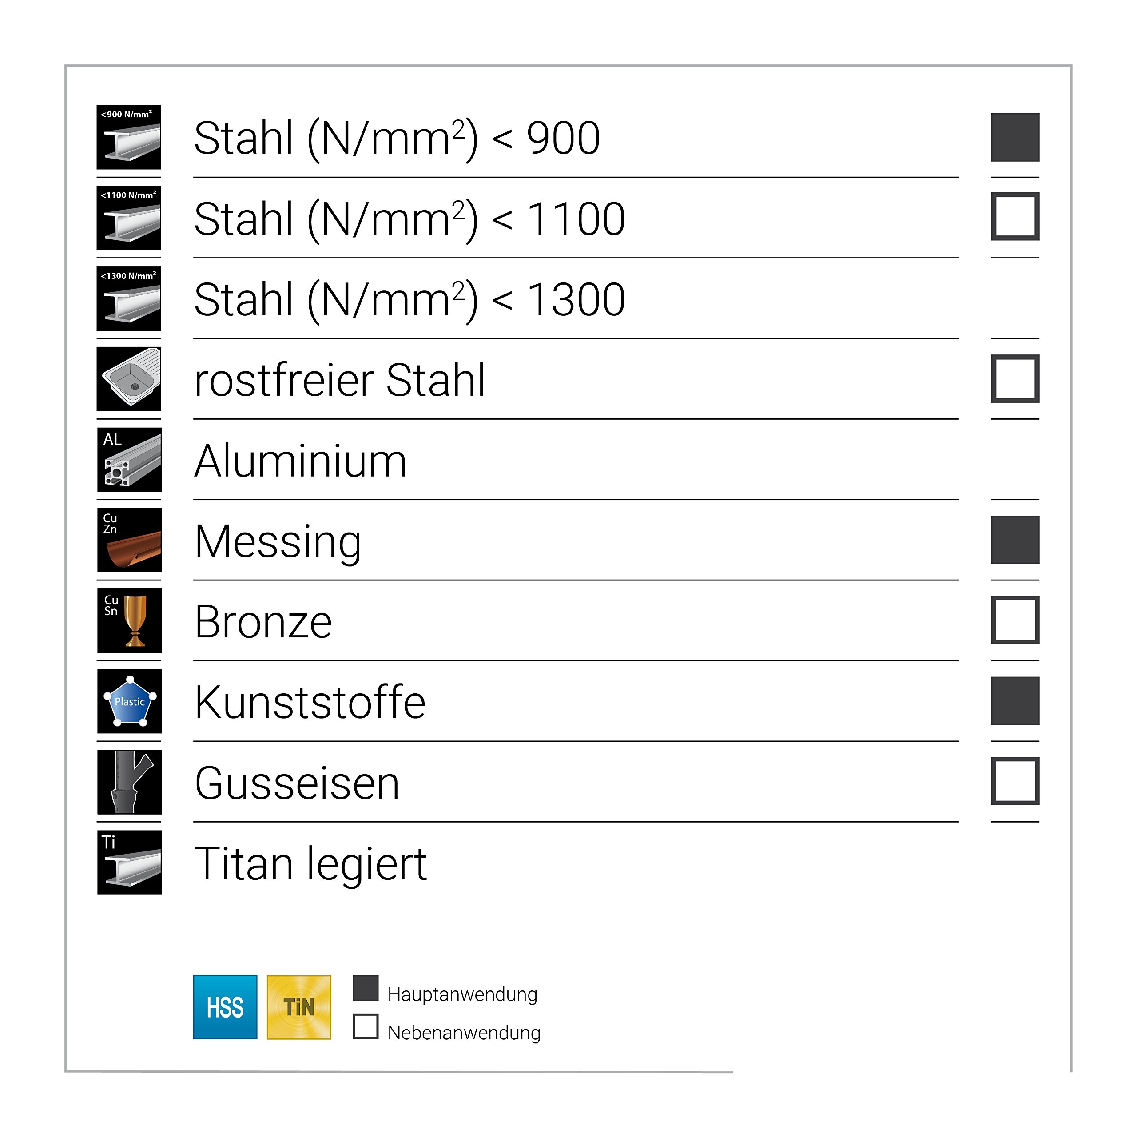This screenshot has width=1137, height=1137.
Task: Click the Hauptanwendung legend label
Action: (462, 994)
